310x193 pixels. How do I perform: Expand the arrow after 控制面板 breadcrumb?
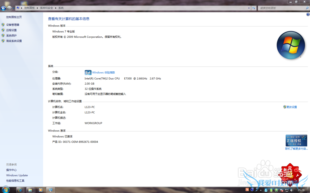pos(37,8)
